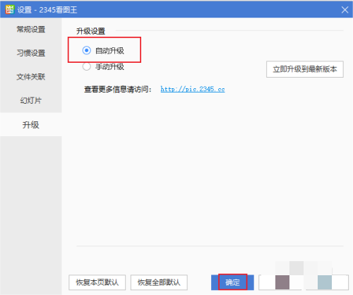
Task: Click the 2345看图王 app icon in title bar
Action: [10, 10]
